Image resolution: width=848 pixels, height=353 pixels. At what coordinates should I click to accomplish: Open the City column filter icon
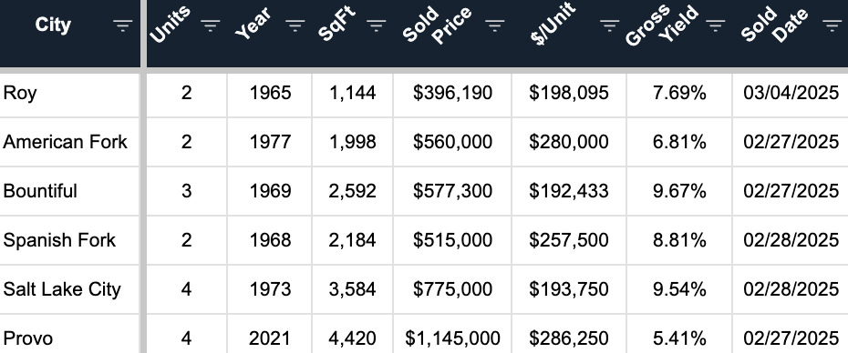[x=123, y=25]
